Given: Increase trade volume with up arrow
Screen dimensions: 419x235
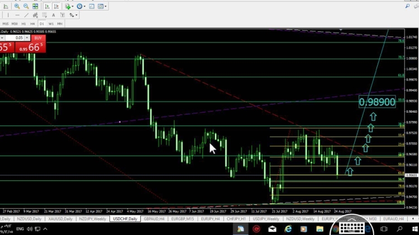Looking at the screenshot, I should 27,38.
